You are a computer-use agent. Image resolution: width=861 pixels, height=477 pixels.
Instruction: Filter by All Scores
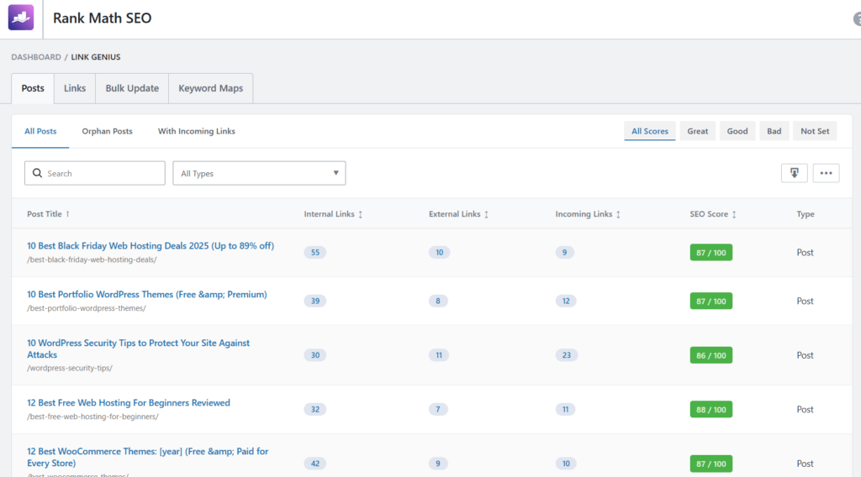[x=650, y=131]
